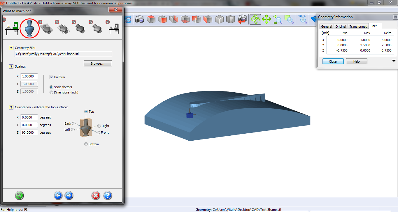
Task: Switch to the Transformed tab
Action: (358, 26)
